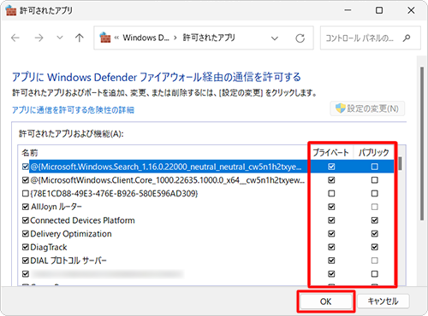This screenshot has width=428, height=316.
Task: Open the risk details link アプリに通信を許可する危険性の詳細
Action: [73, 110]
